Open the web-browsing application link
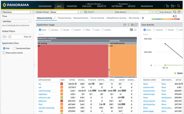184x114 pixels. (44, 90)
